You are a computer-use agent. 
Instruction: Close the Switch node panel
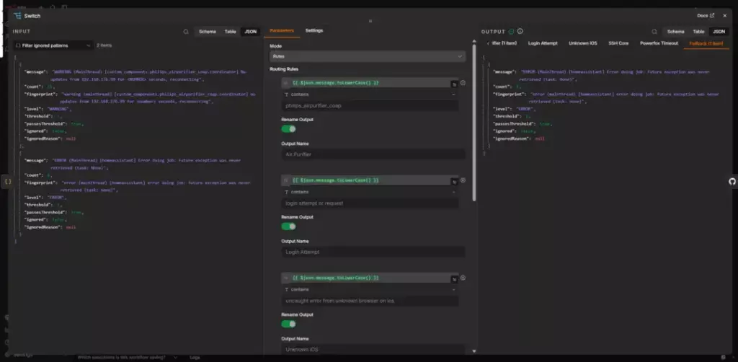pos(725,16)
